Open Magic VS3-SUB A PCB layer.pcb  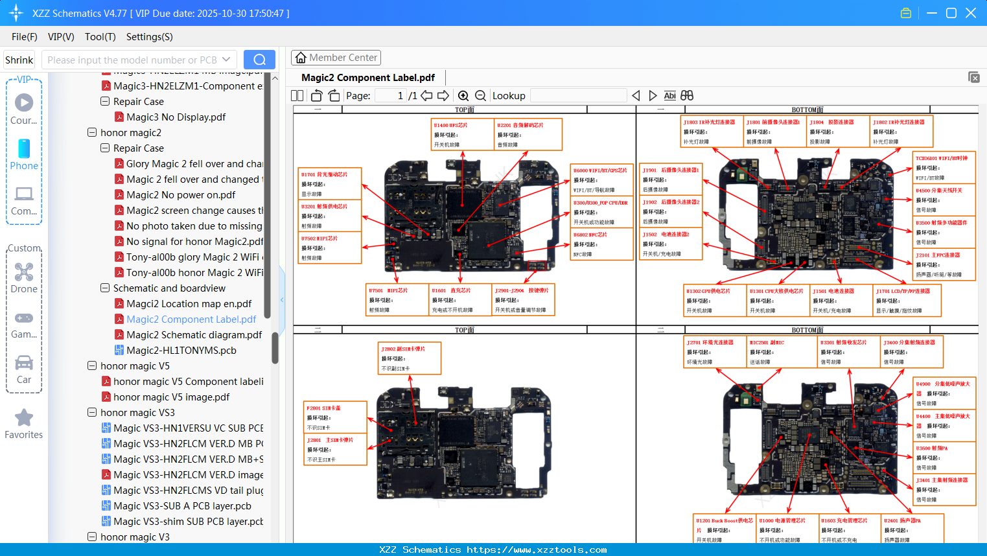coord(182,505)
